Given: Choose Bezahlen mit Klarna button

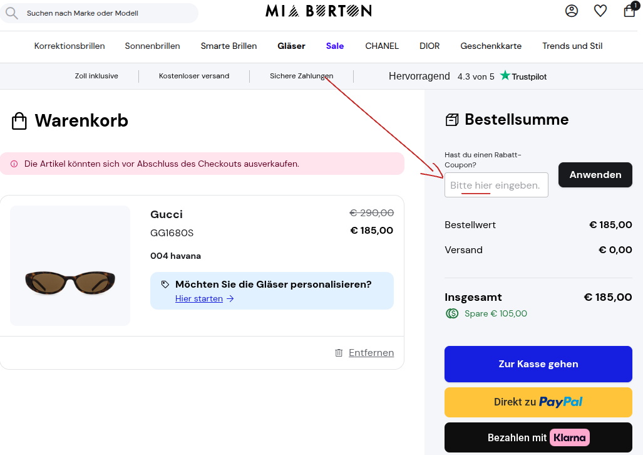Looking at the screenshot, I should point(538,437).
